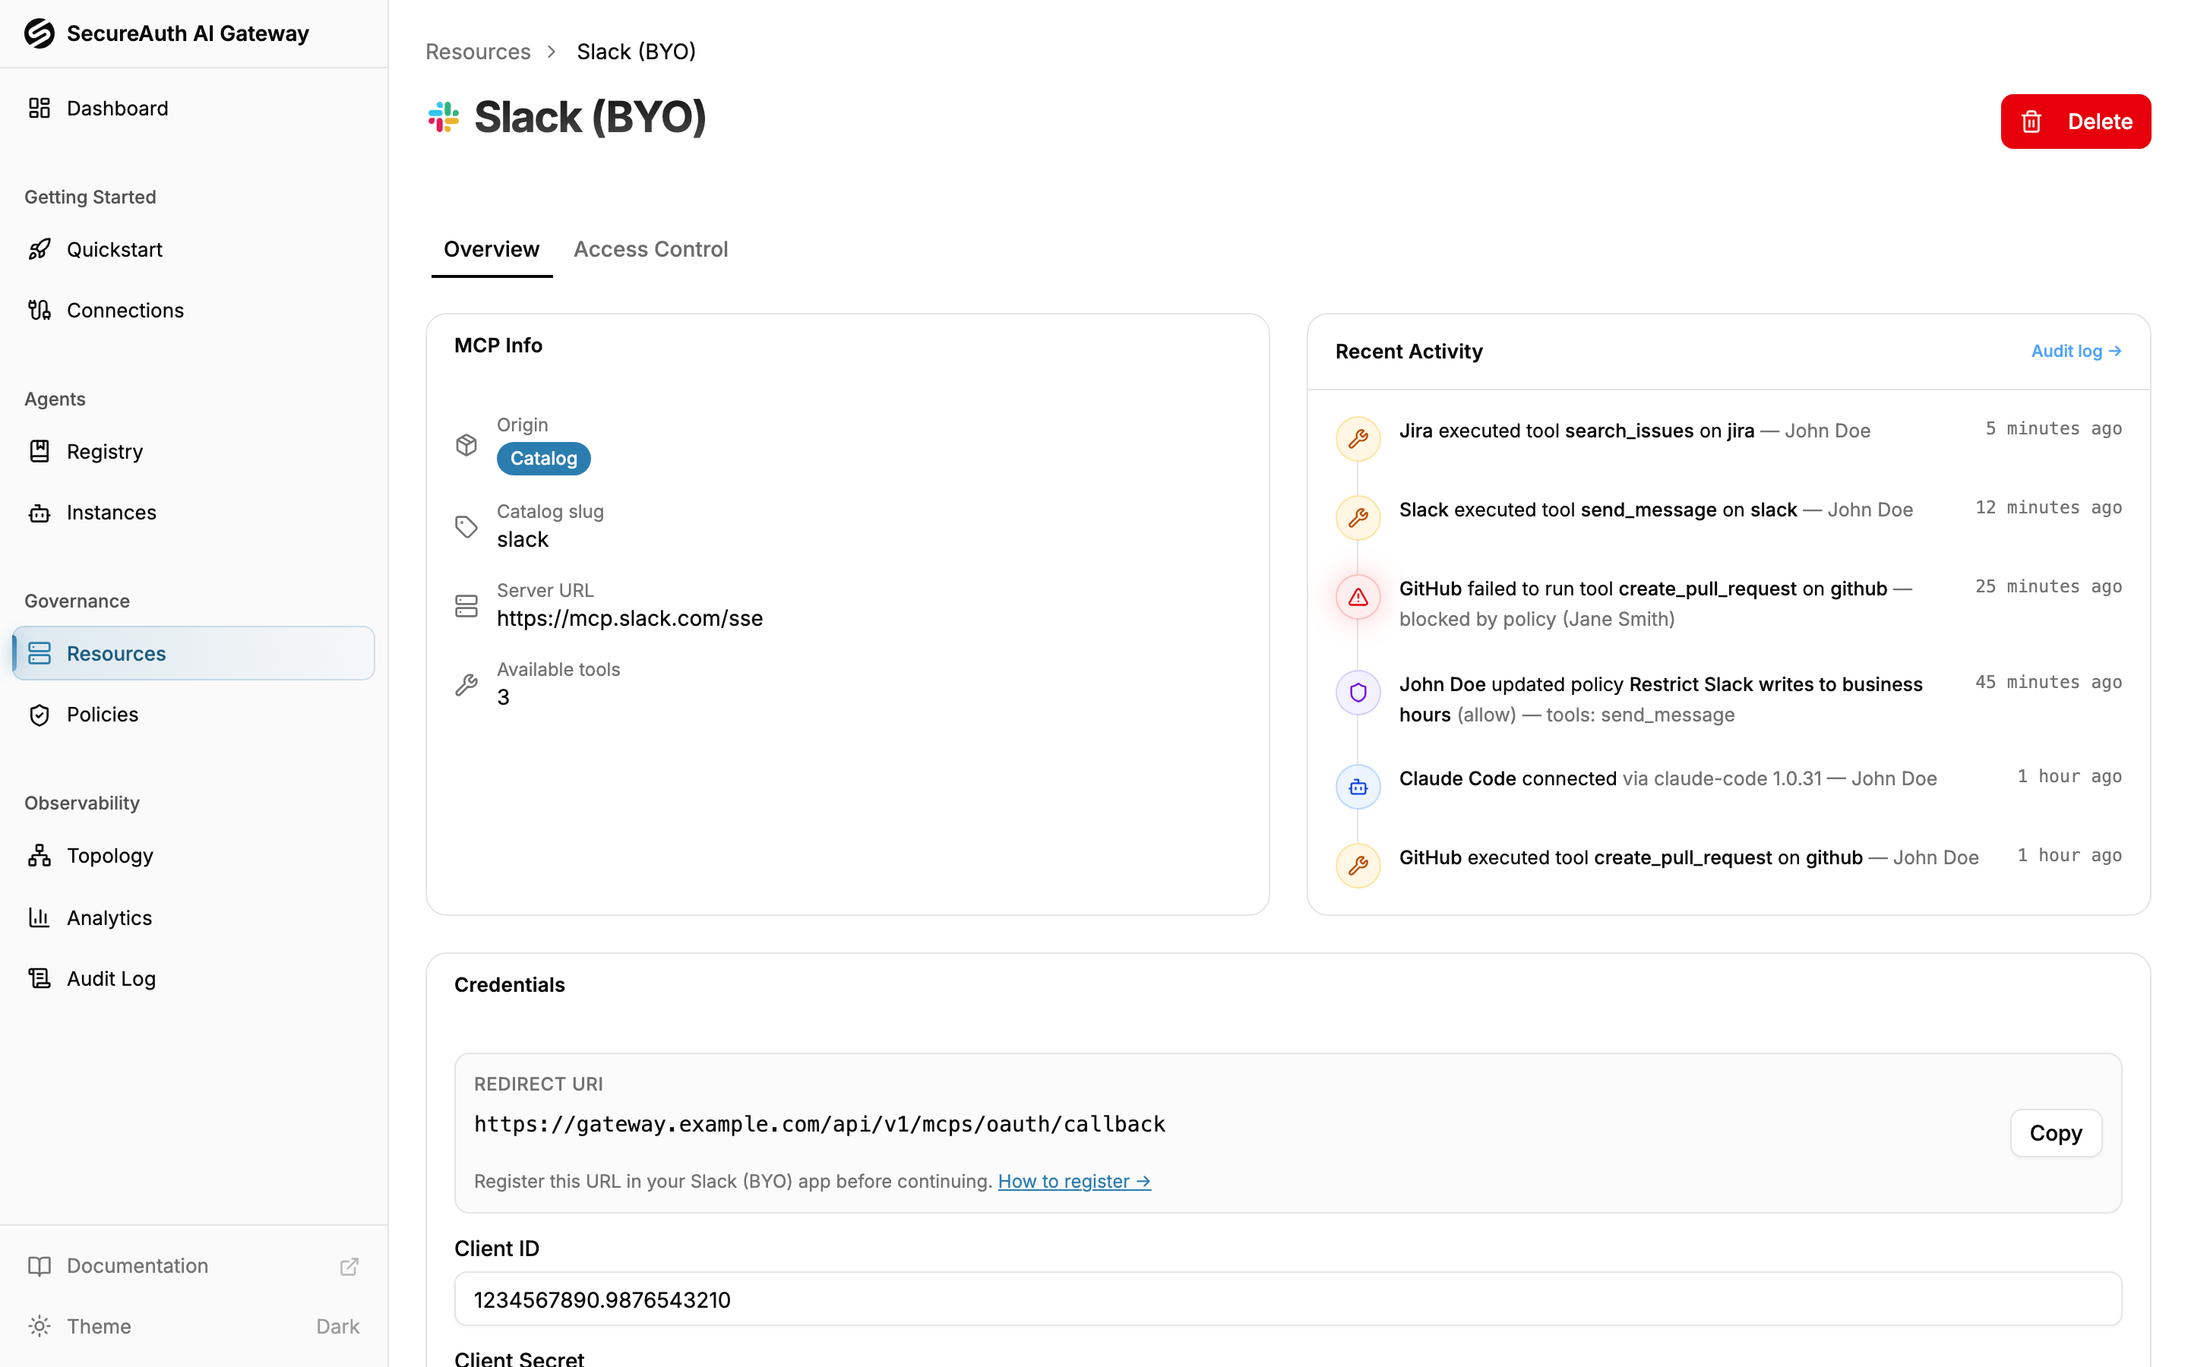Click the John Doe updated policy entry
This screenshot has width=2188, height=1367.
tap(1661, 699)
